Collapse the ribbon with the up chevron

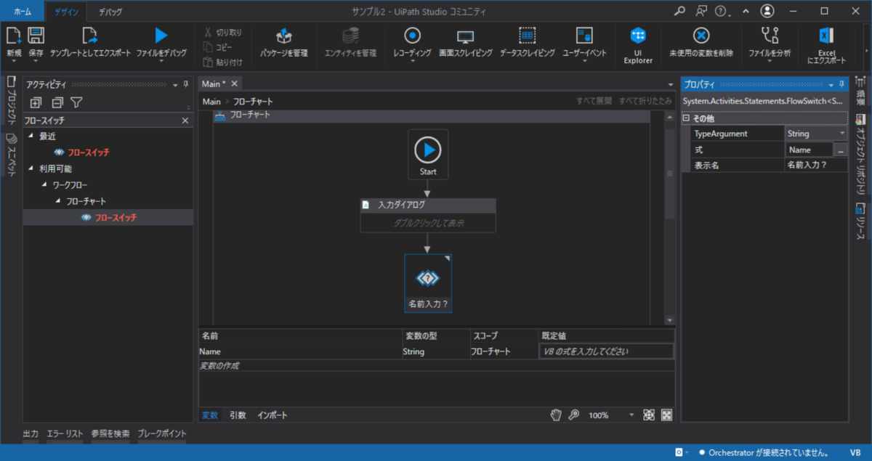point(746,12)
